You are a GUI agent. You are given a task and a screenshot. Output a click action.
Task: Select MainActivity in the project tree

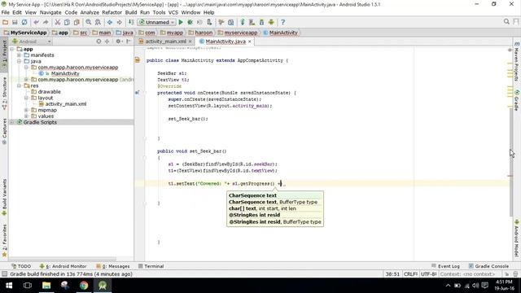click(65, 73)
